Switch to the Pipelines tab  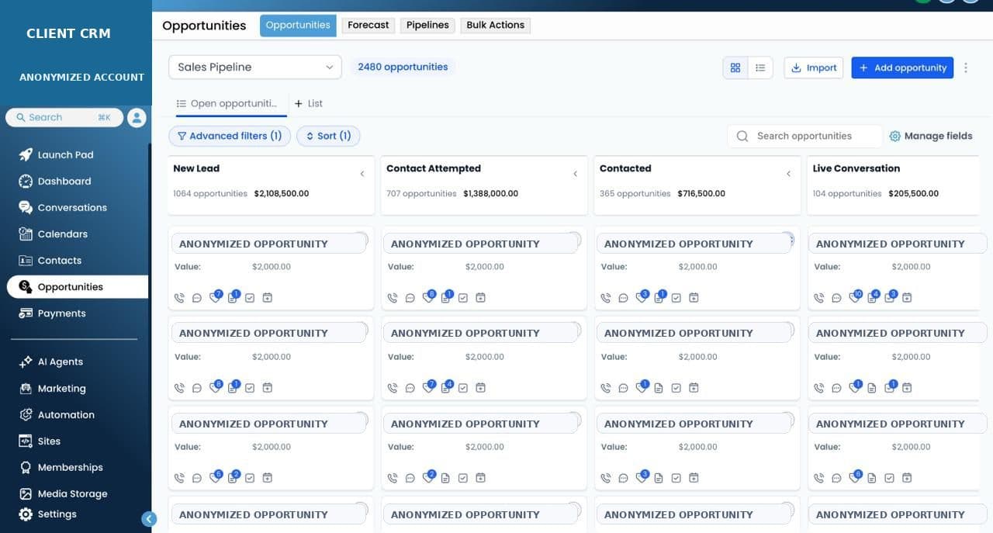tap(427, 25)
